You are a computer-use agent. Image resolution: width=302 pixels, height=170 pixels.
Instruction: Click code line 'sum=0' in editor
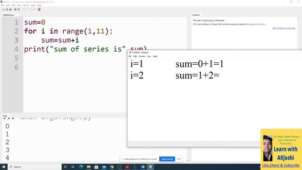point(34,22)
